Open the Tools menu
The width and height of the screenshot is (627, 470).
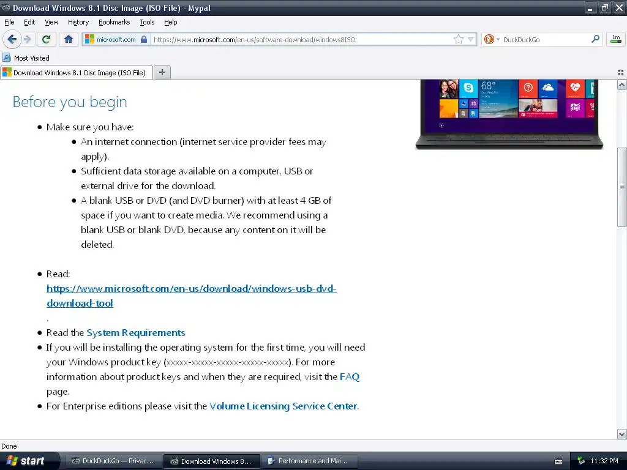[x=147, y=22]
